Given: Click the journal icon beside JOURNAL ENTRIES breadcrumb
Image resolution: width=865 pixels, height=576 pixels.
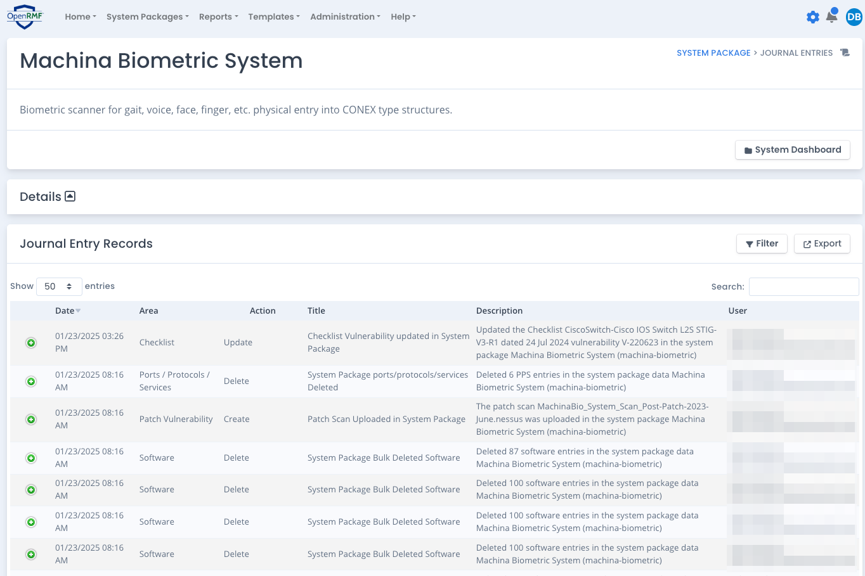Looking at the screenshot, I should tap(845, 53).
